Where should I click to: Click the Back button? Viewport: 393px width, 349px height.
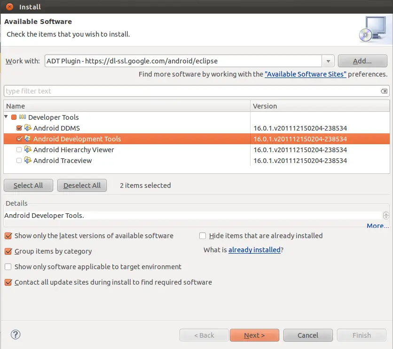tap(204, 335)
